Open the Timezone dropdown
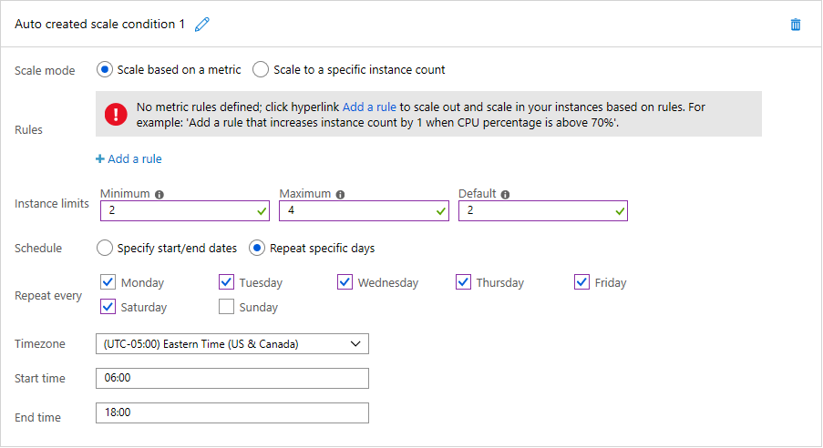This screenshot has width=823, height=448. coord(232,344)
